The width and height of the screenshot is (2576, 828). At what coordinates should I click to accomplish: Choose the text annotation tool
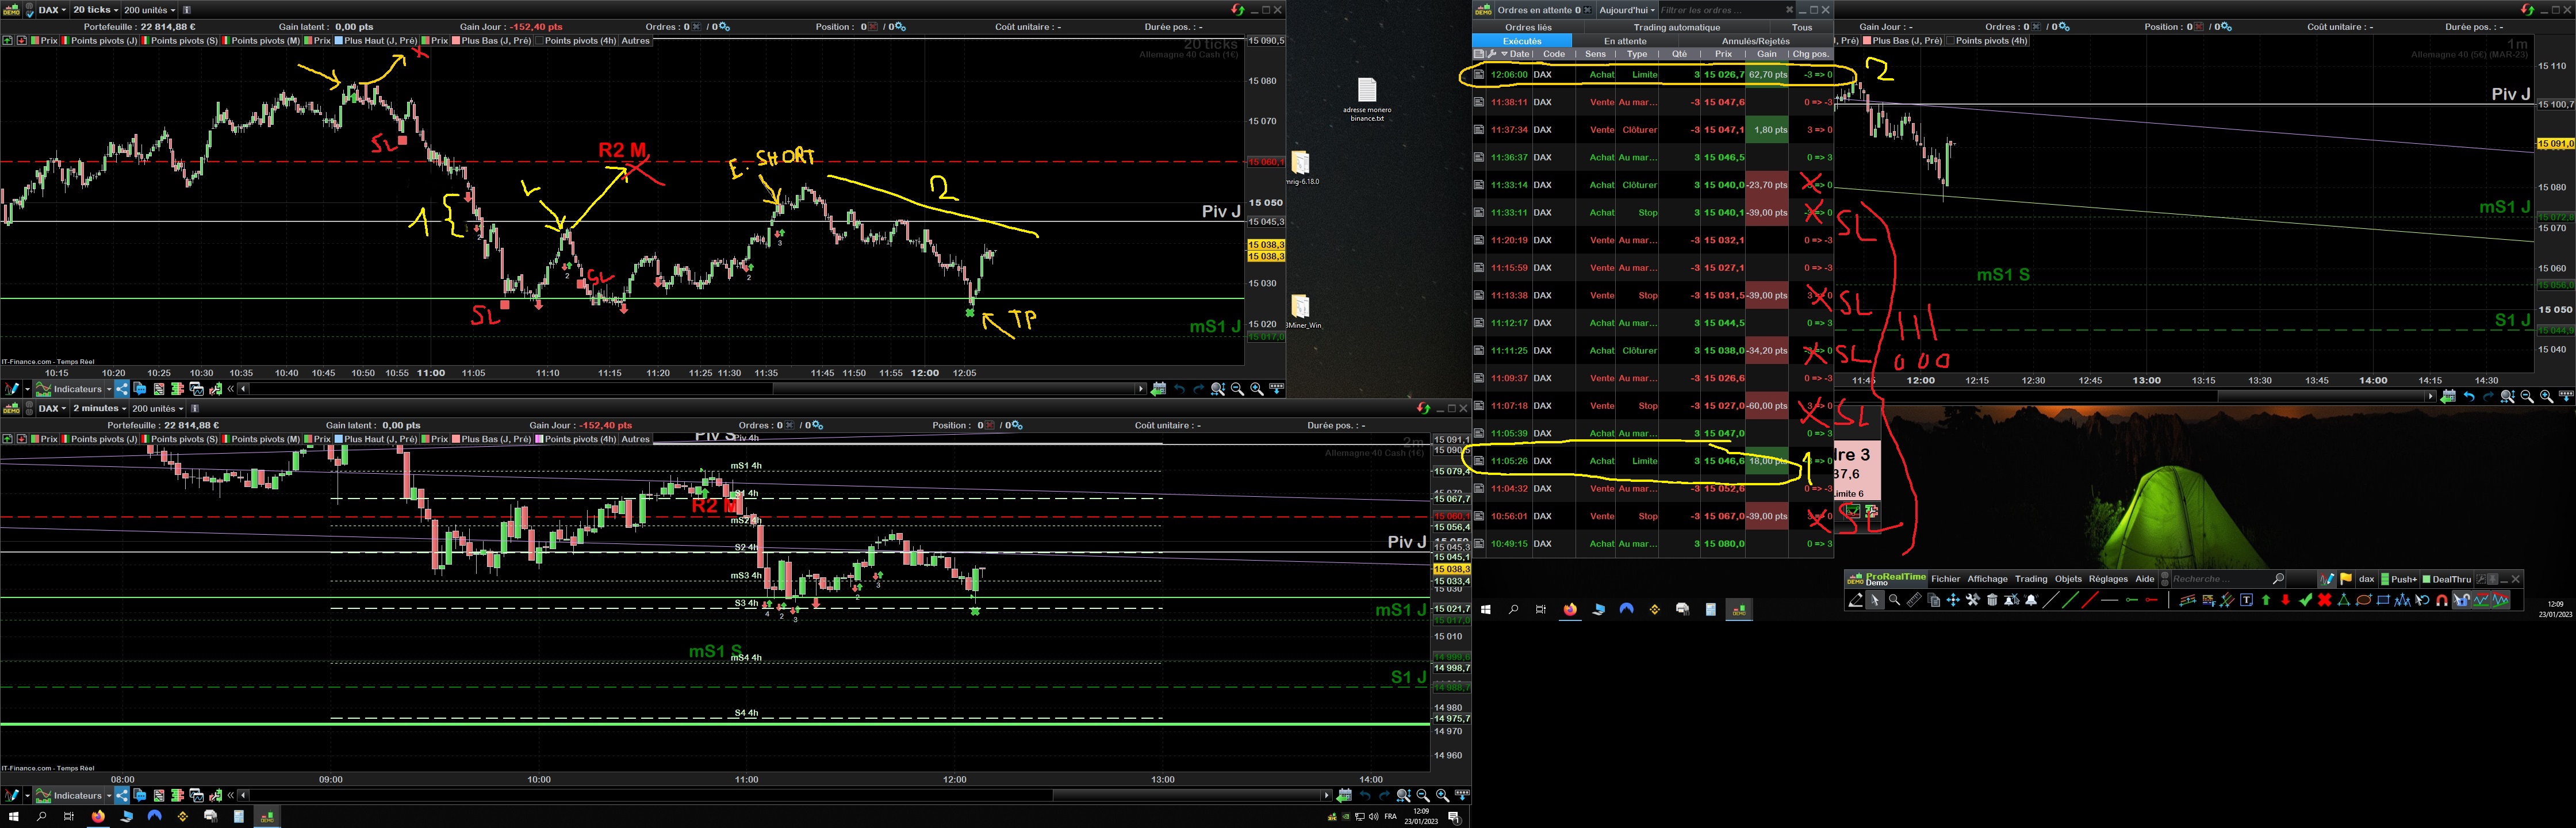coord(2247,600)
